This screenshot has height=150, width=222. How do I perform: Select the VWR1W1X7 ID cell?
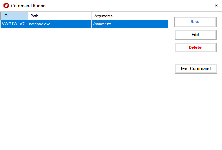14,24
